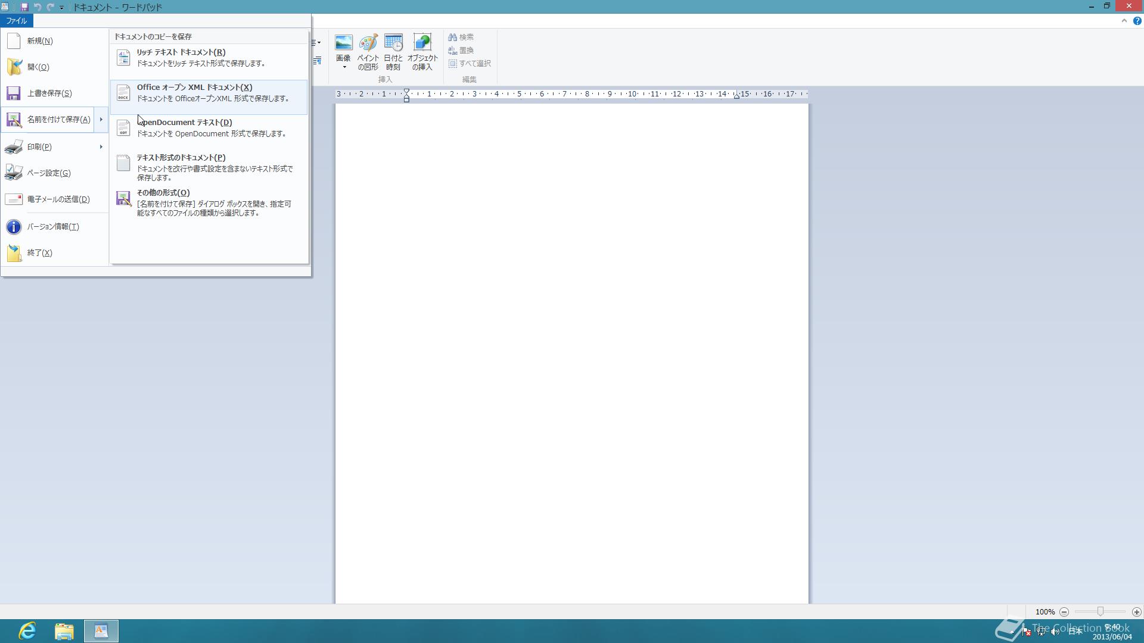Collapse the ribbon with the chevron
Screen dimensions: 1144x643
pos(1124,21)
